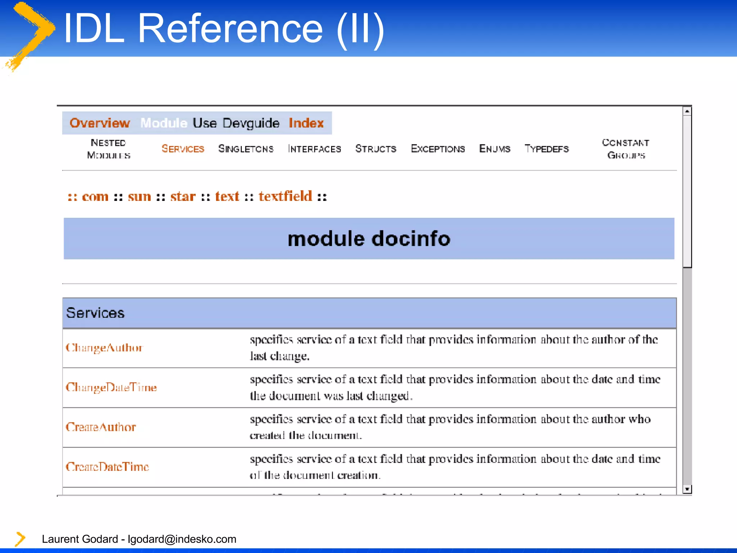Image resolution: width=737 pixels, height=553 pixels.
Task: Open the text module breadcrumb
Action: pos(227,197)
